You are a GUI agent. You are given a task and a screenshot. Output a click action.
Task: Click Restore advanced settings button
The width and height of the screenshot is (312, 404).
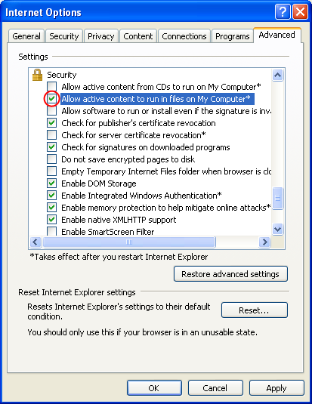coord(230,274)
